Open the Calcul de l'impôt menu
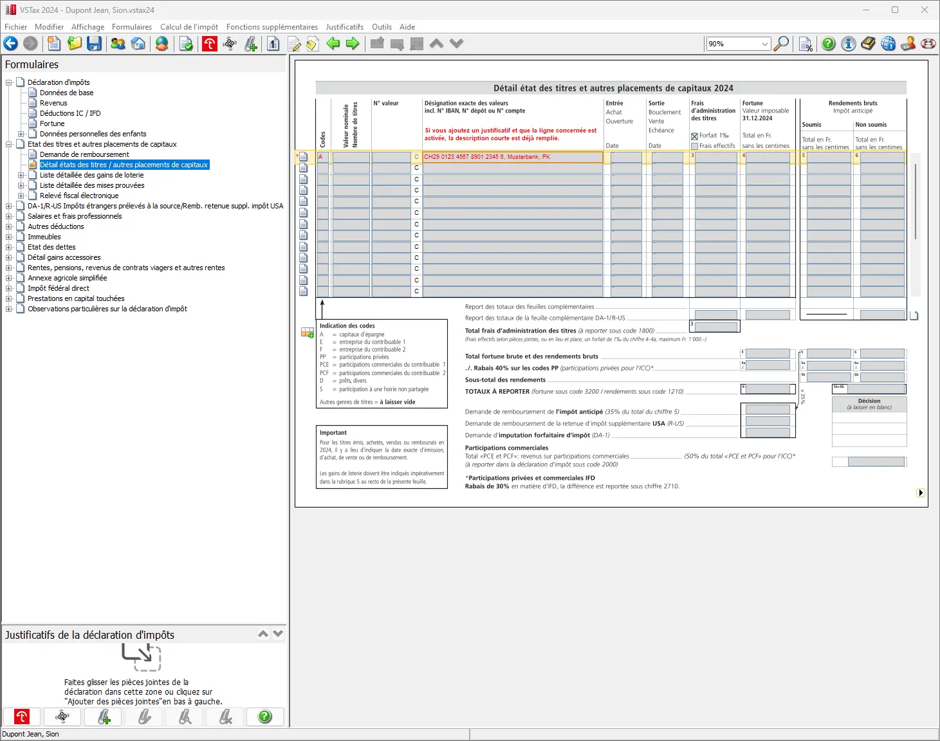 [x=189, y=27]
